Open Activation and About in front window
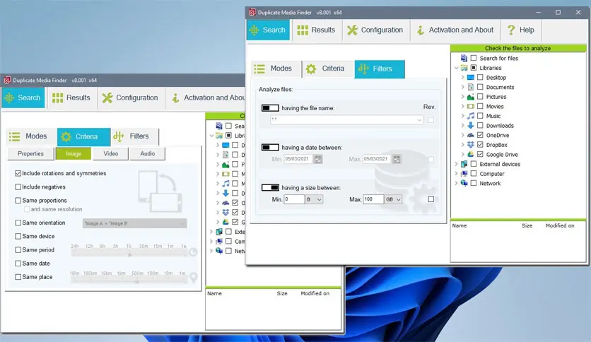Viewport: 591px width, 342px height. click(x=455, y=30)
